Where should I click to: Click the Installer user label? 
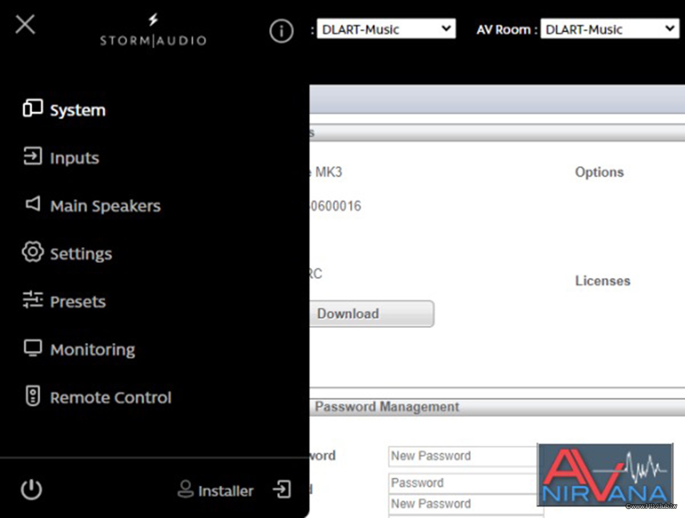[225, 491]
